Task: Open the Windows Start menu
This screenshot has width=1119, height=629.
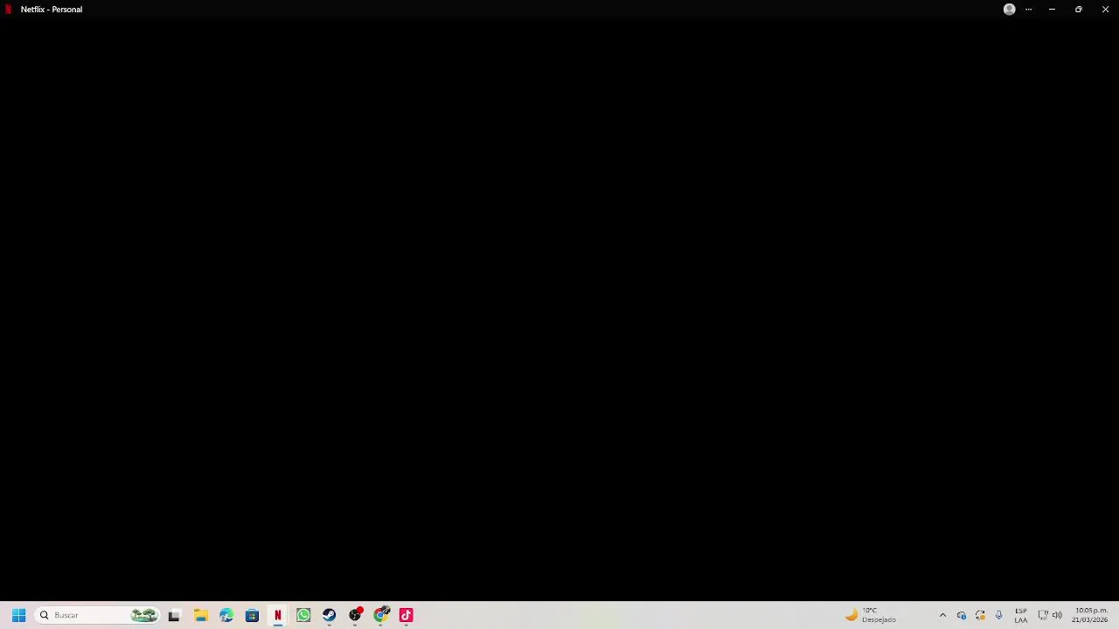Action: click(18, 615)
